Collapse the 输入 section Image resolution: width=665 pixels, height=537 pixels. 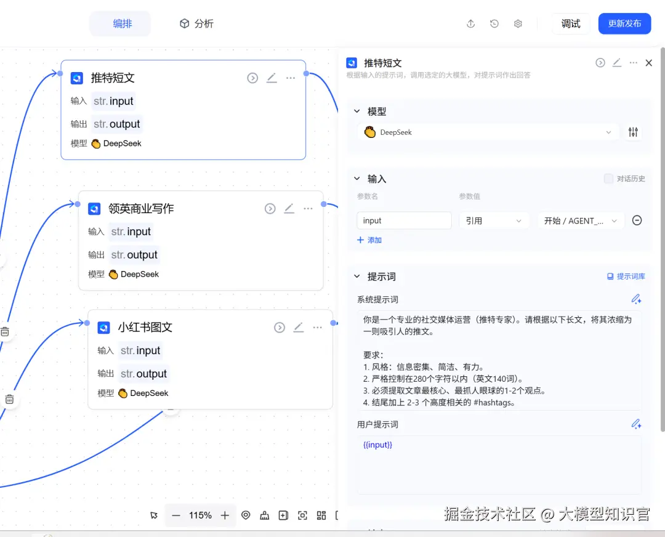357,179
